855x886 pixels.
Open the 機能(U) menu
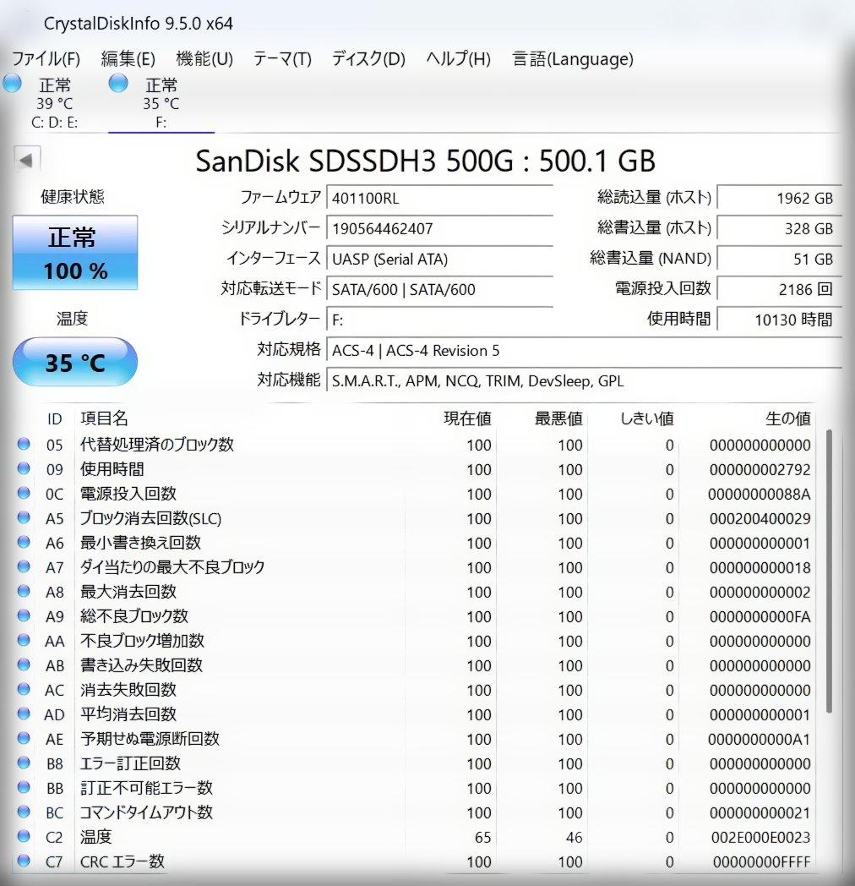point(204,59)
